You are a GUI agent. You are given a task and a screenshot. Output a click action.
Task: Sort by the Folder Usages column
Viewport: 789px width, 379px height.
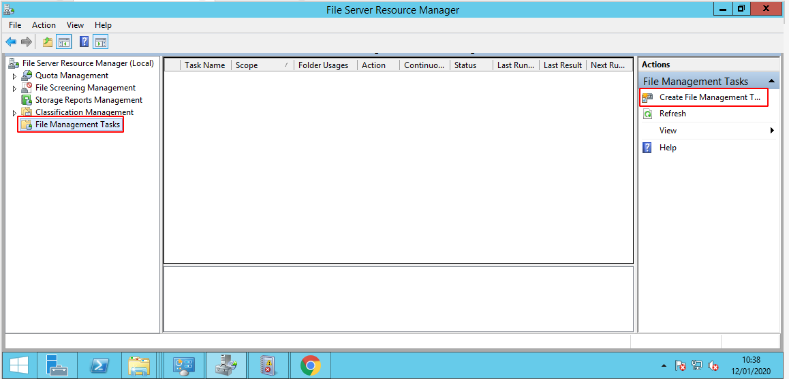click(x=326, y=65)
